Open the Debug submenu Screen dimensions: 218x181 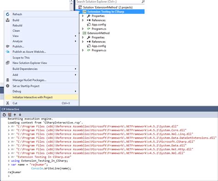pyautogui.click(x=41, y=91)
